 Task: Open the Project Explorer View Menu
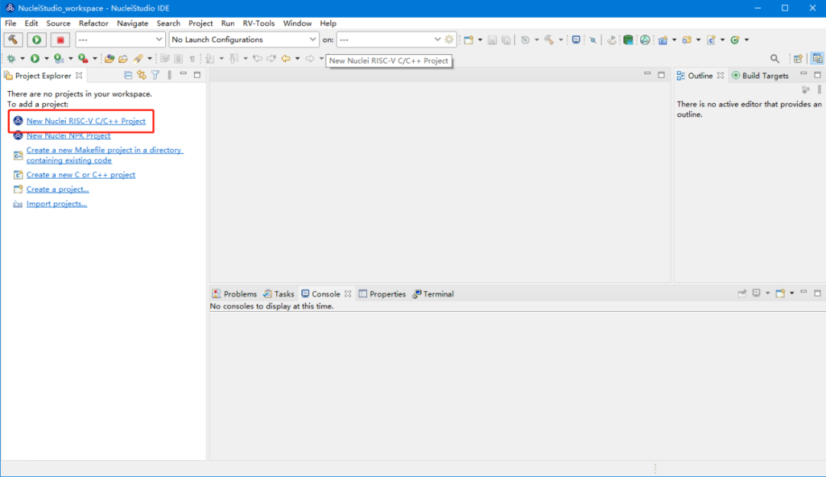[x=170, y=75]
